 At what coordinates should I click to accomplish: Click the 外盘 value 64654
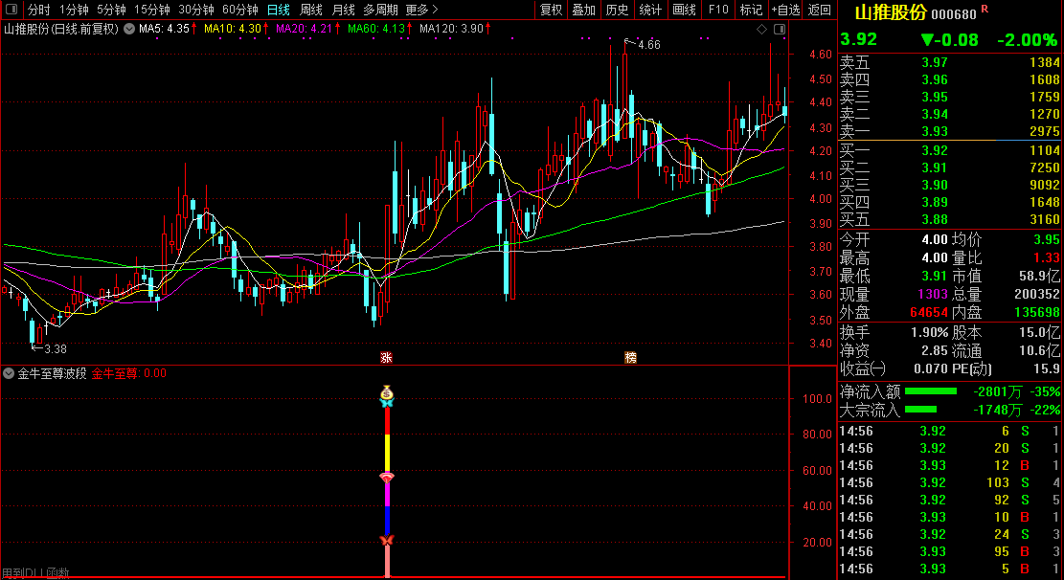(x=928, y=312)
